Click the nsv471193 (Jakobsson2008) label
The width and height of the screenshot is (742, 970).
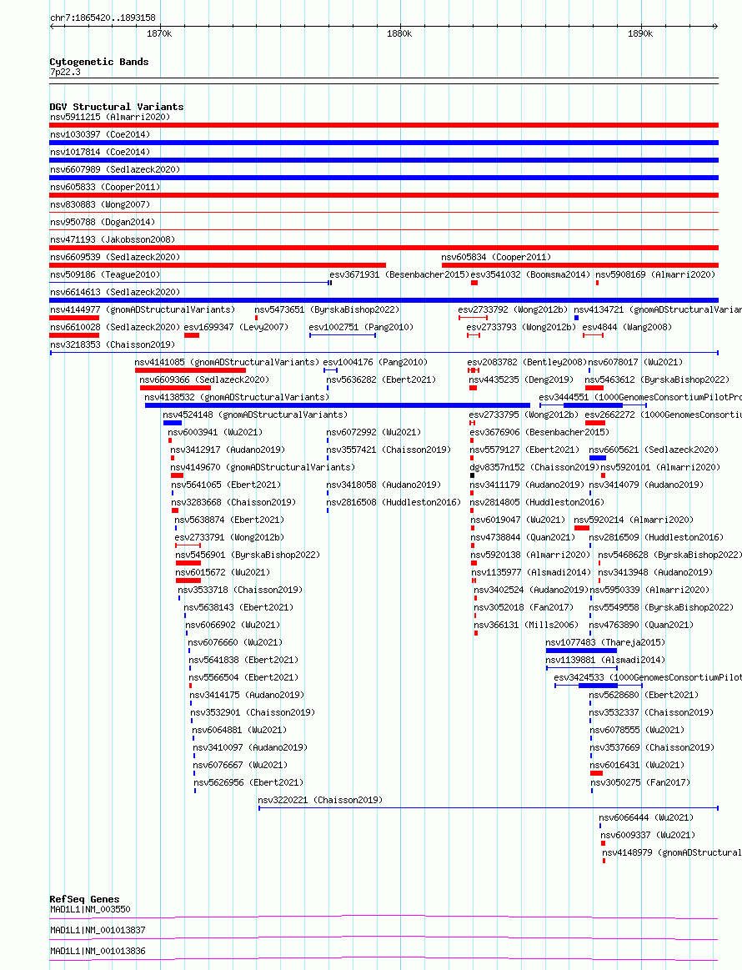113,239
